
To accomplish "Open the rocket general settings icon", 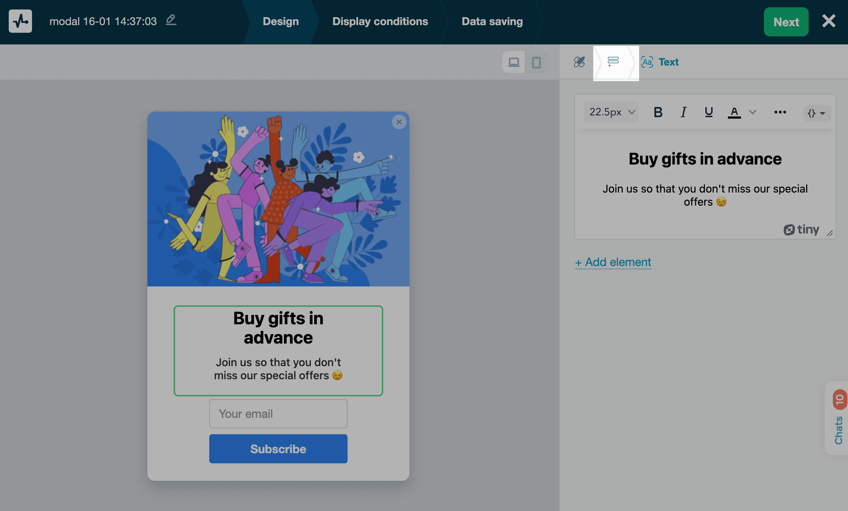I will pos(579,62).
